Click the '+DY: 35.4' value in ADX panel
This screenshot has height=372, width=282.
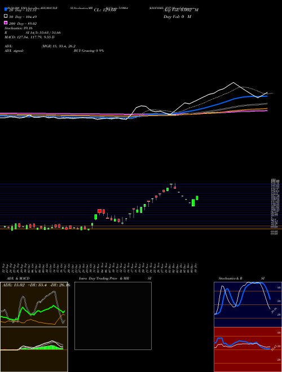point(37,285)
